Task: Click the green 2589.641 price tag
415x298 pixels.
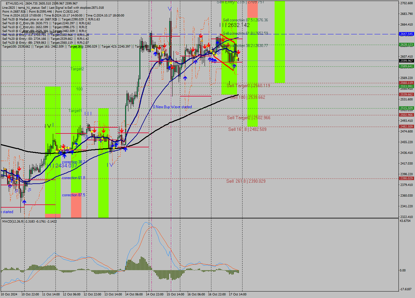Action: pos(407,66)
